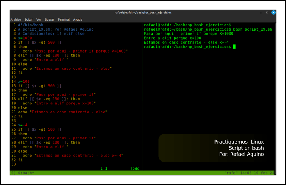Screen dimensions: 286x185
Task: Click the if condition on line 15
Action: pyautogui.click(x=40, y=86)
